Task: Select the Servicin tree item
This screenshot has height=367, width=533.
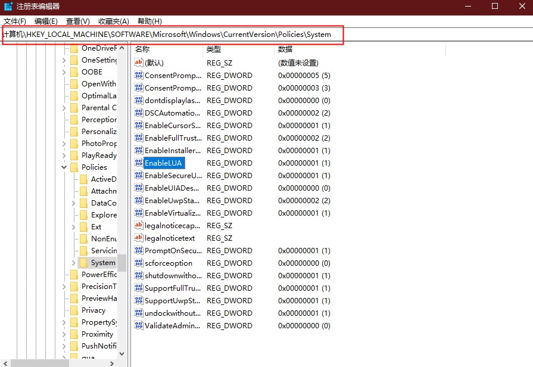Action: [104, 251]
